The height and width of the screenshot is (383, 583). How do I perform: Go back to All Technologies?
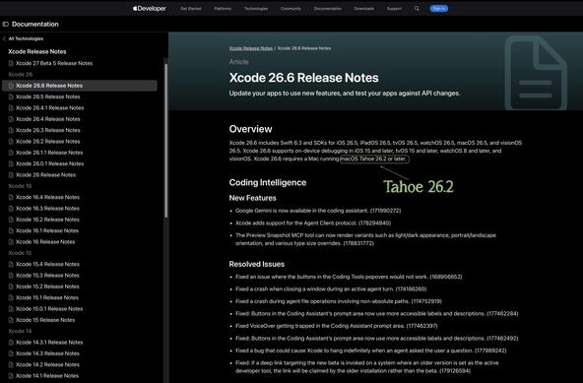(26, 38)
